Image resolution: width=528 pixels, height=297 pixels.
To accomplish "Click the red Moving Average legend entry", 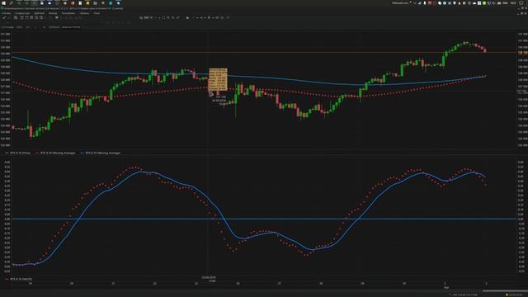I will tap(55, 153).
